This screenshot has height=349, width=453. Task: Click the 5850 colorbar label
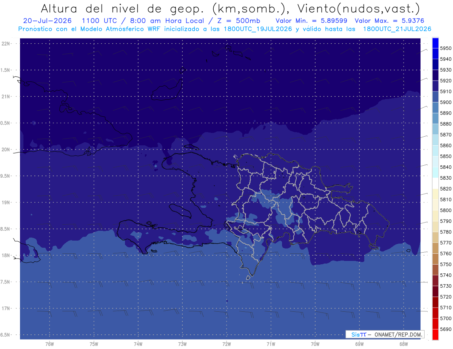446,156
